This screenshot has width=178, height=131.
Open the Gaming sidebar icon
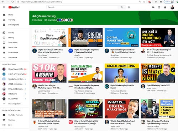(x=4, y=120)
